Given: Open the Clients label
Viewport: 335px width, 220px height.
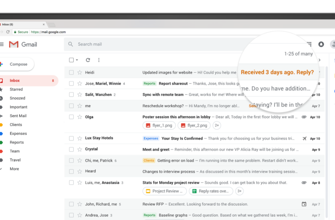Looking at the screenshot, I should pos(16,125).
